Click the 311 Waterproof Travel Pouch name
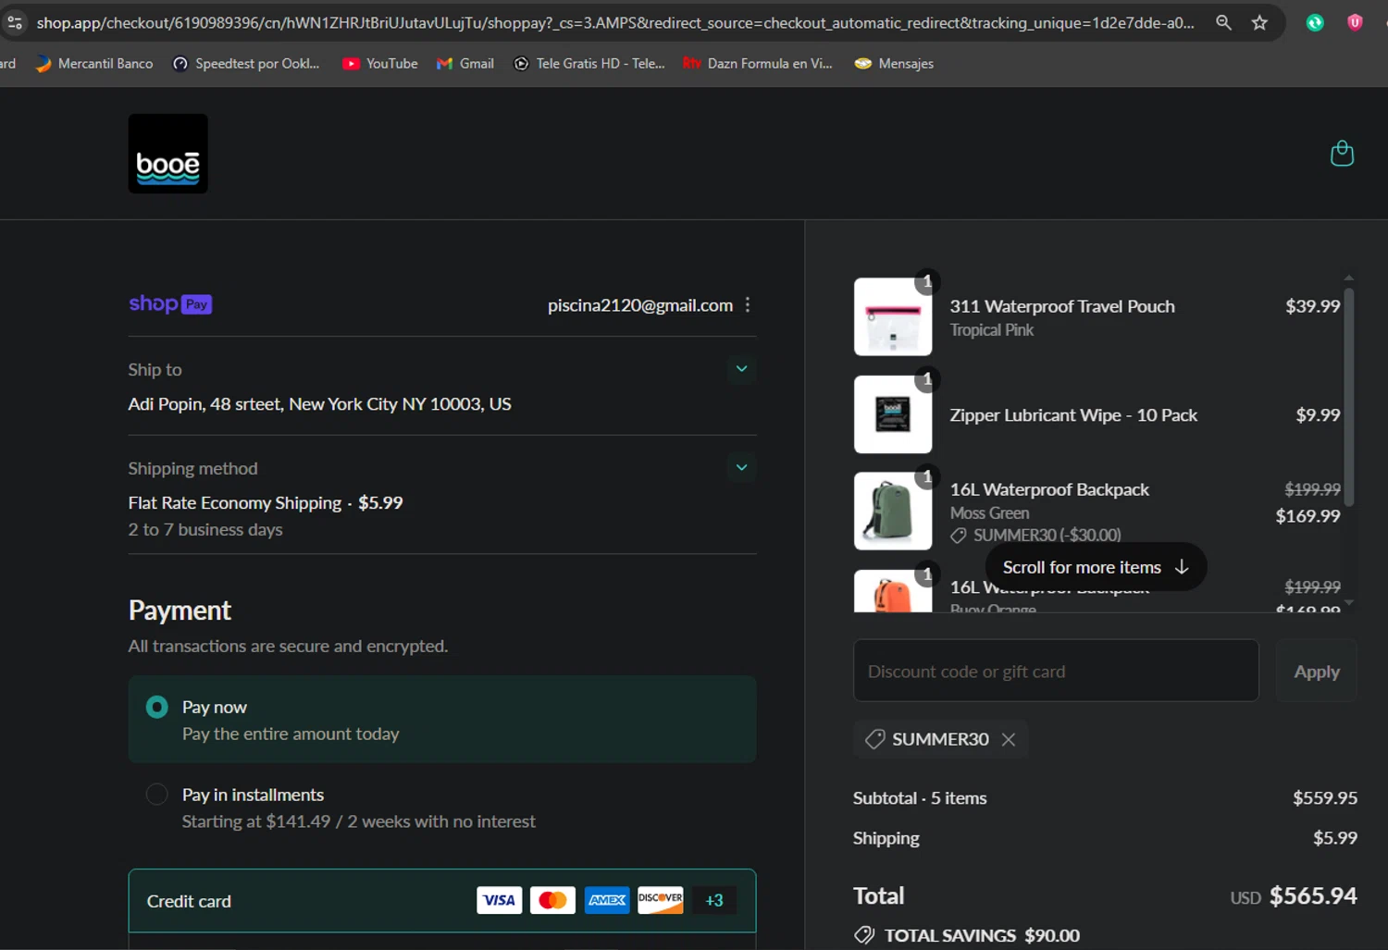Screen dimensions: 1388x950 (x=1062, y=306)
